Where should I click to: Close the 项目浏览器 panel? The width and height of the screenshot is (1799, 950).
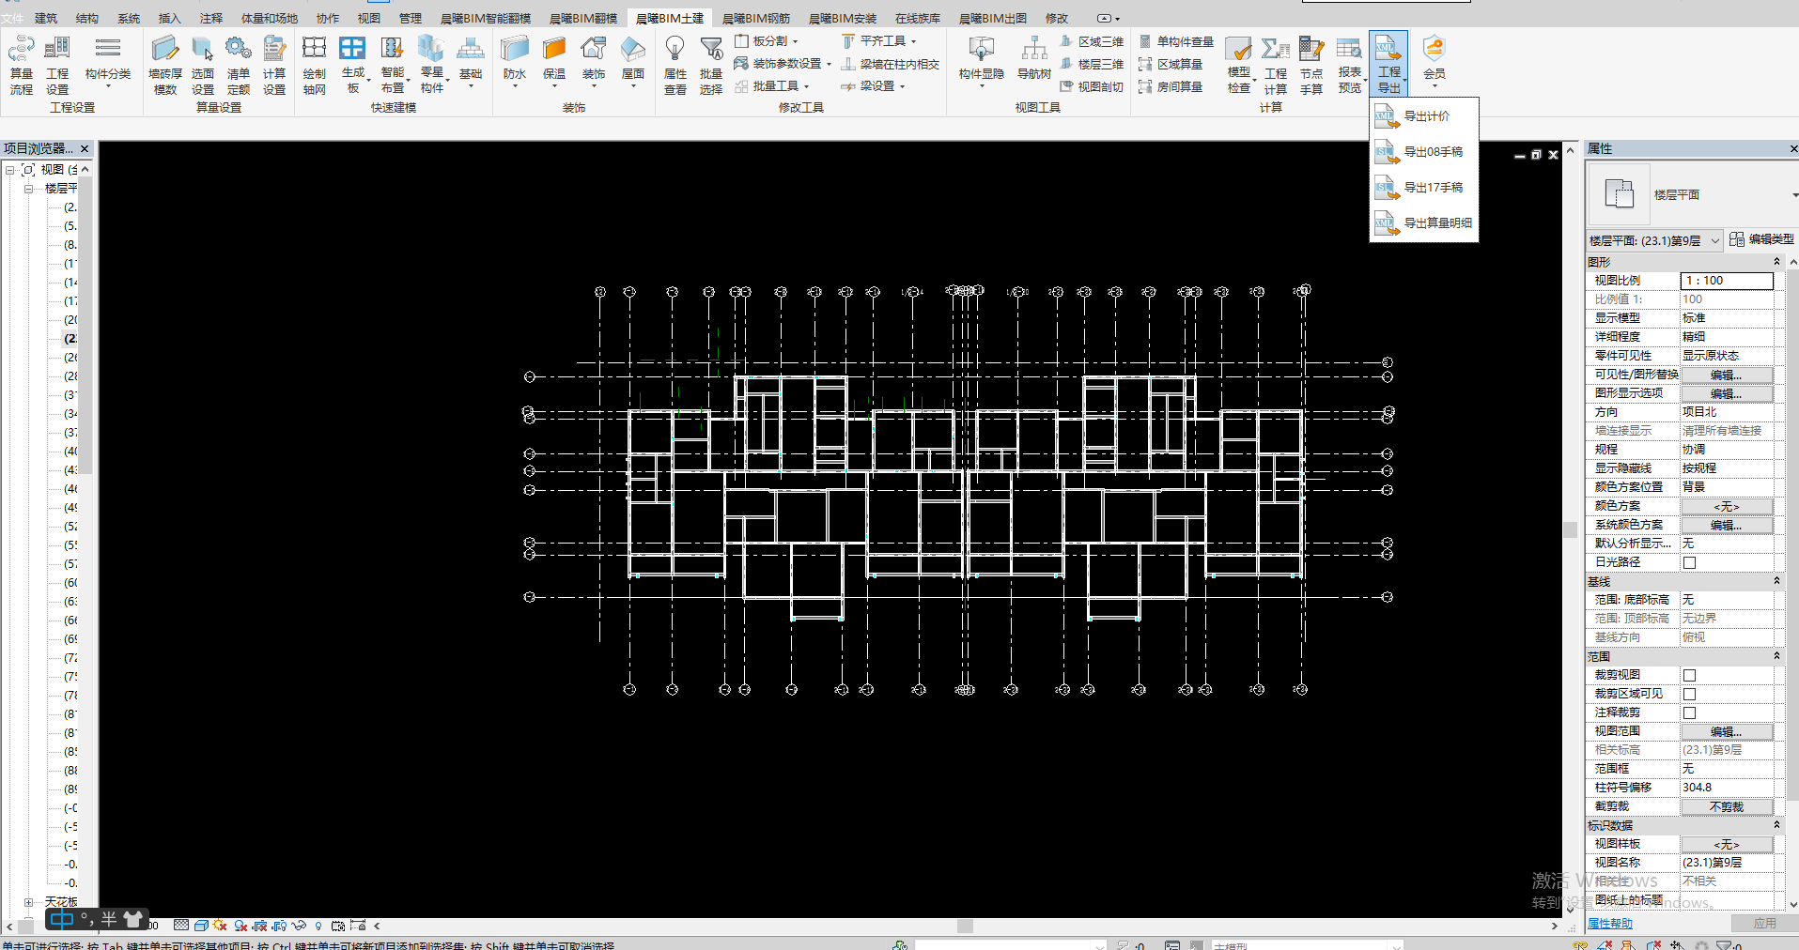[85, 149]
